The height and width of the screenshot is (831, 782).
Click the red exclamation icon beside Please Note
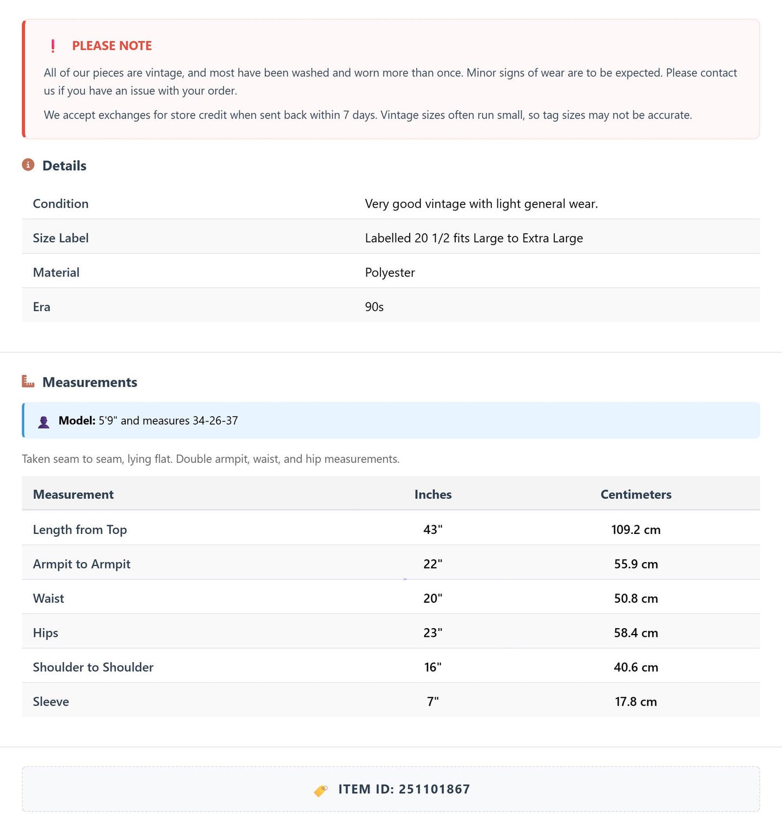click(x=52, y=46)
